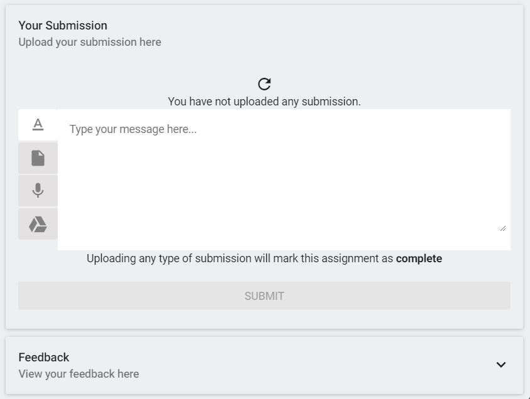Image resolution: width=530 pixels, height=399 pixels.
Task: Select the text message tab icon
Action: click(x=38, y=124)
